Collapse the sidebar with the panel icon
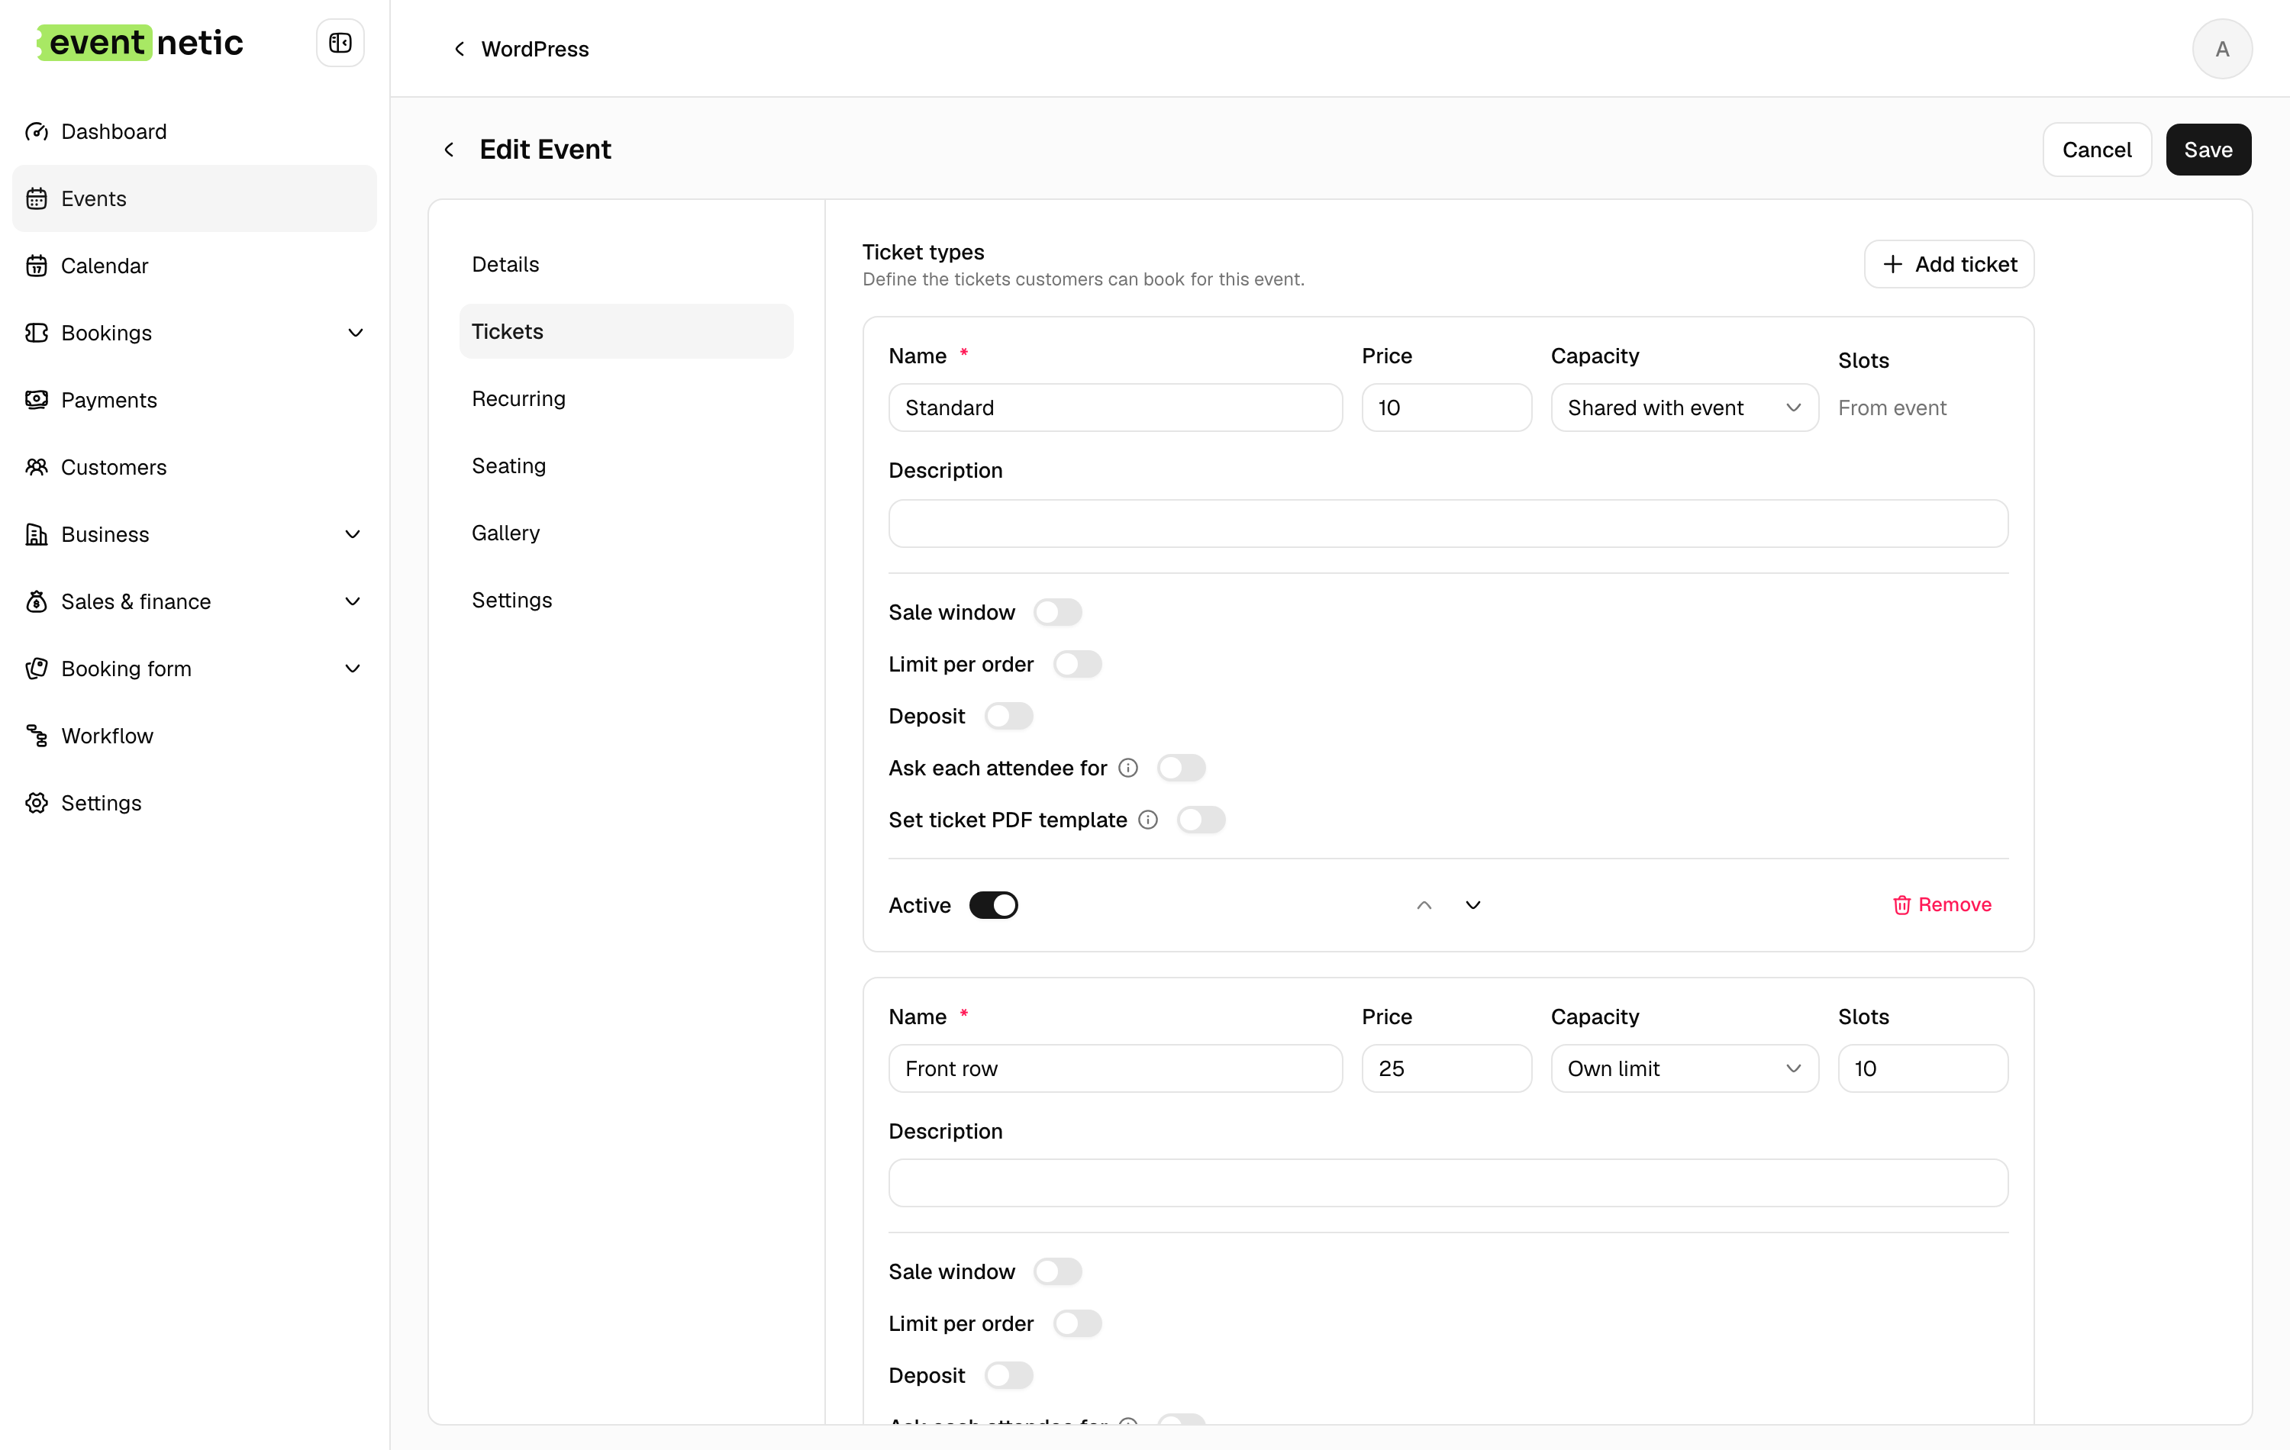This screenshot has height=1450, width=2290. (340, 43)
